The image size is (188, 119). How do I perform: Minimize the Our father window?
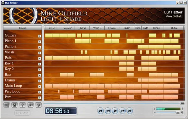178,3
